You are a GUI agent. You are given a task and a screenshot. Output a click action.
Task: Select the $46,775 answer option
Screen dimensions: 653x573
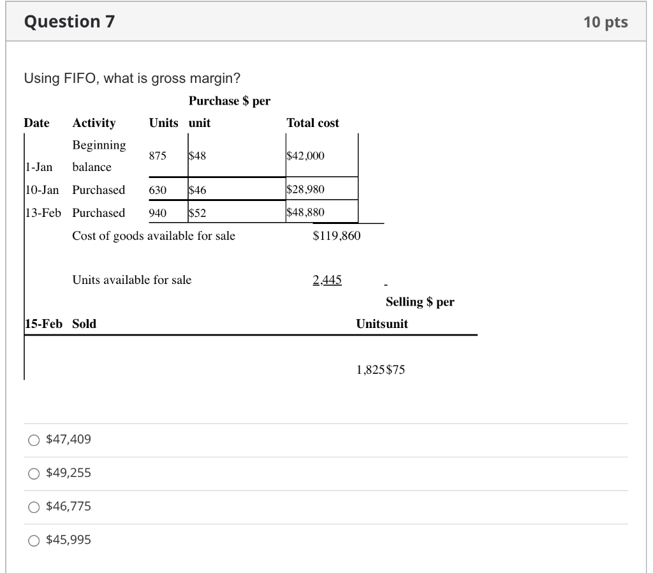click(x=68, y=506)
